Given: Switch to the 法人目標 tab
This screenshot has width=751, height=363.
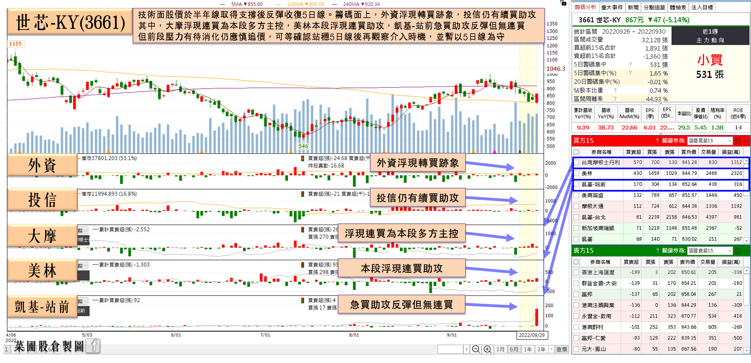Looking at the screenshot, I should 702,7.
